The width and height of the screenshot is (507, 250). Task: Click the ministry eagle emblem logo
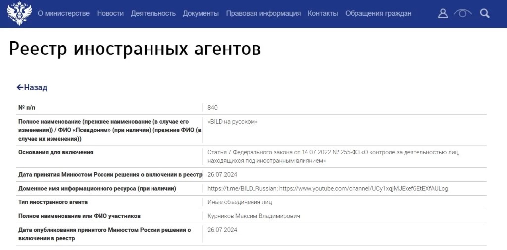(x=19, y=13)
